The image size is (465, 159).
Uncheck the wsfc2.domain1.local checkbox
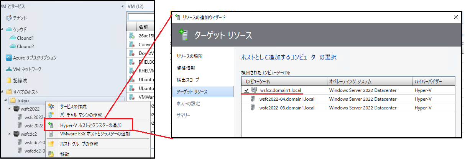tap(246, 90)
